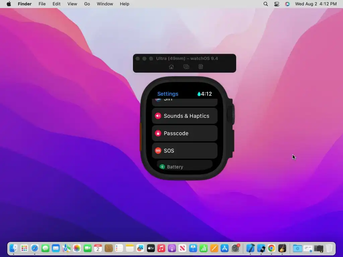Click the Siri icon in menu bar
The width and height of the screenshot is (343, 257).
tap(287, 4)
